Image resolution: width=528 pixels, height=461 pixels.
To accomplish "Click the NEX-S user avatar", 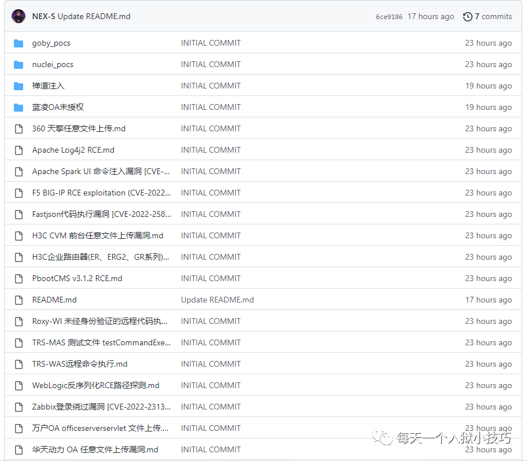I will 19,16.
